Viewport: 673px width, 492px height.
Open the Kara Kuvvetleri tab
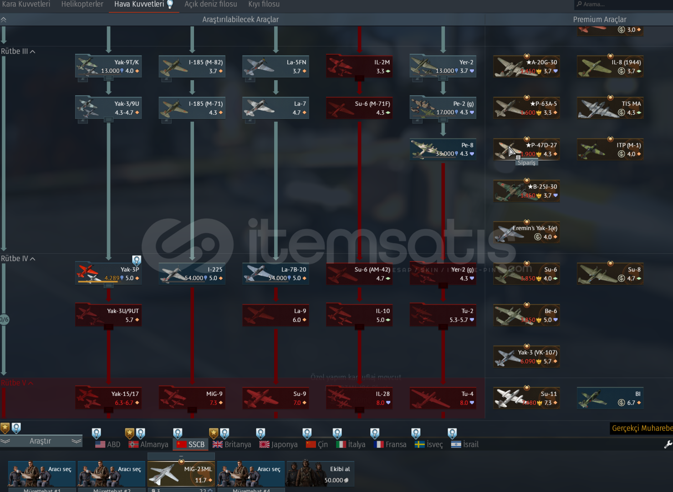[x=26, y=5]
